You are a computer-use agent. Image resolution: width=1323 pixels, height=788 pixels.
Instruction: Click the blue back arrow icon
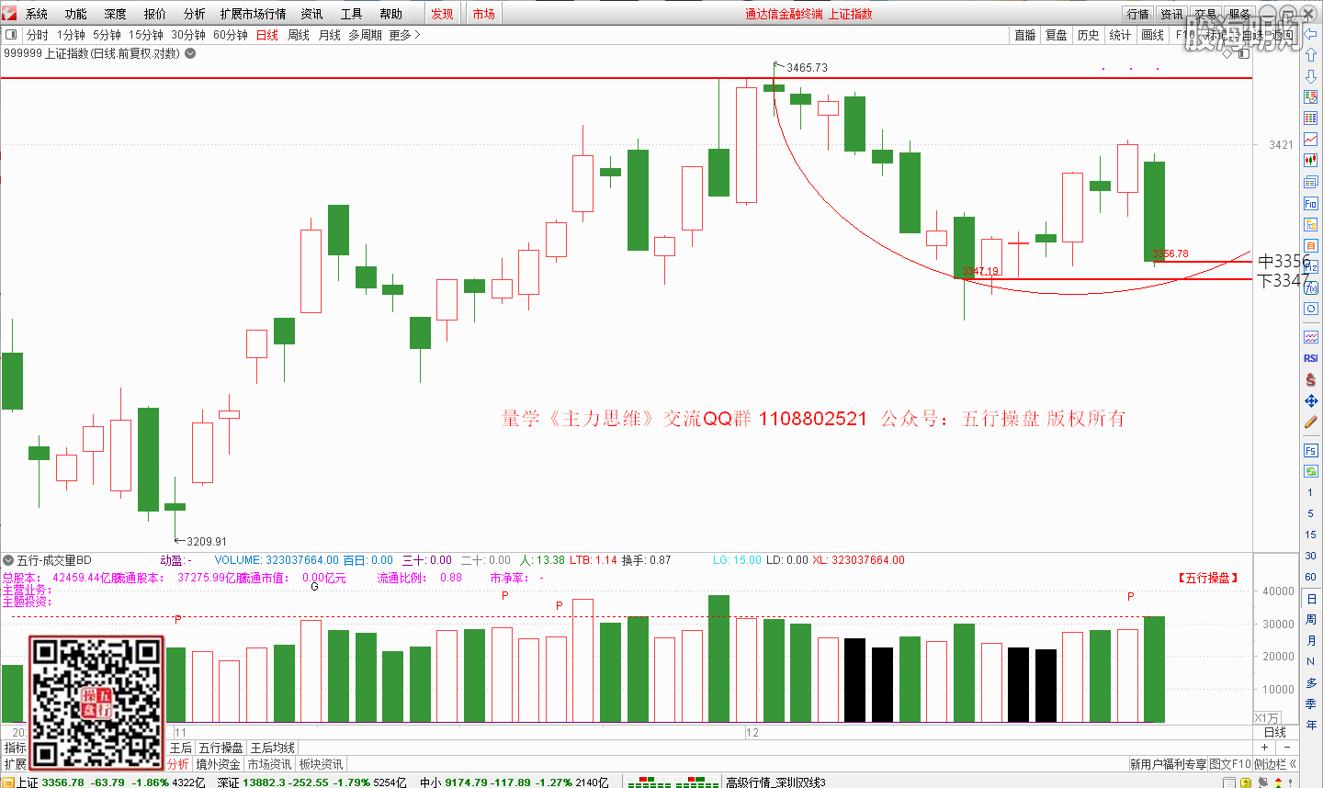tap(1311, 34)
